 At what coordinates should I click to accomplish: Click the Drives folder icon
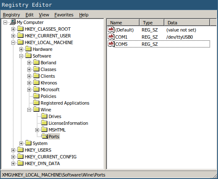[44, 116]
